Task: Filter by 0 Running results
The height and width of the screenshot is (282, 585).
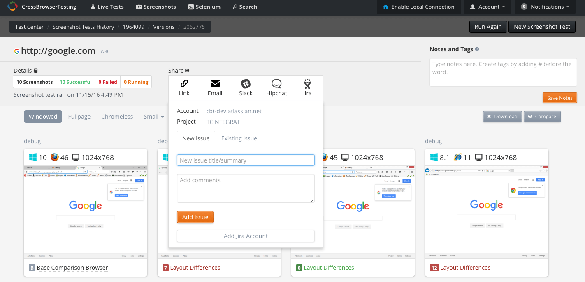Action: tap(136, 82)
